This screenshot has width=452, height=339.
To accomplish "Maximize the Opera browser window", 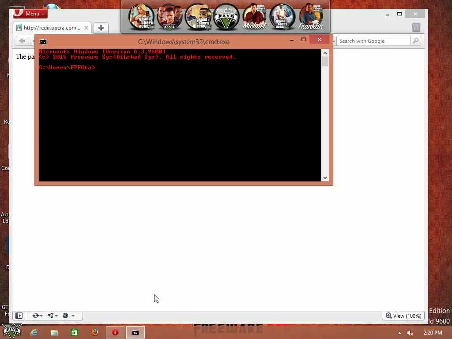I will click(x=399, y=14).
